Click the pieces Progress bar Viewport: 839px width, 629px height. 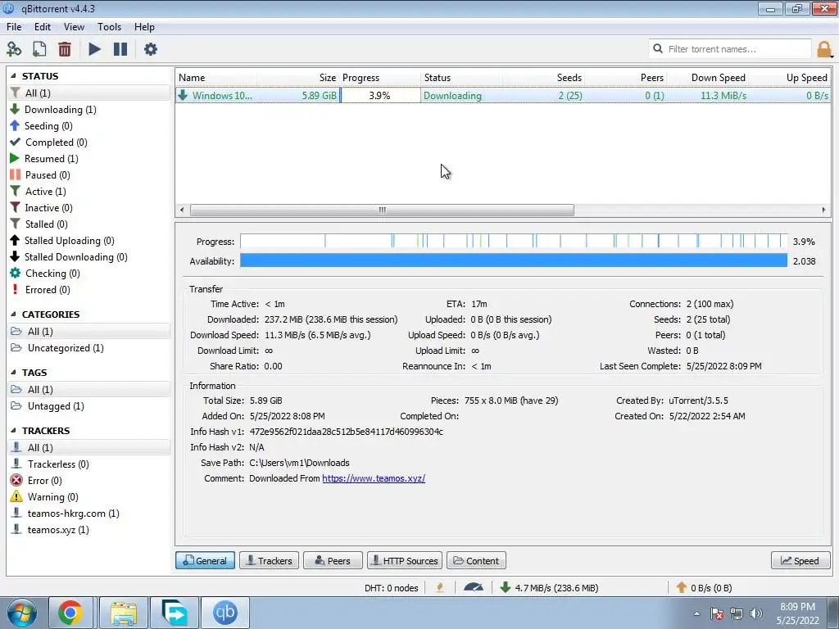coord(514,242)
